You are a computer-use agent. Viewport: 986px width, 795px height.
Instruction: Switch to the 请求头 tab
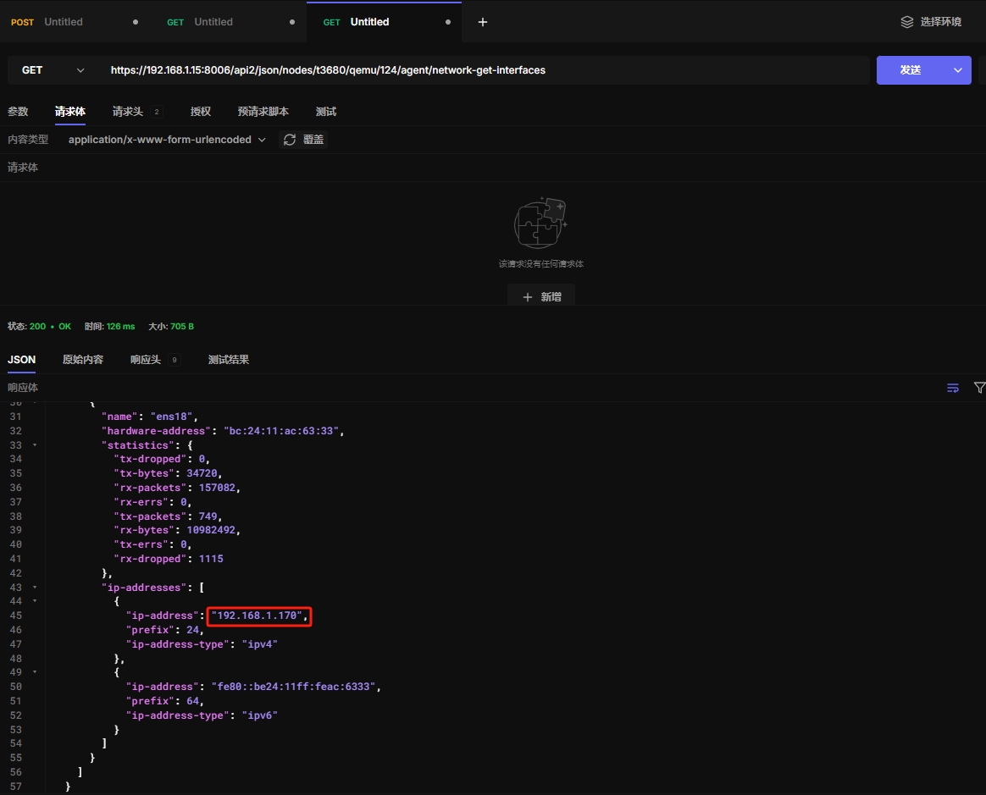[128, 112]
